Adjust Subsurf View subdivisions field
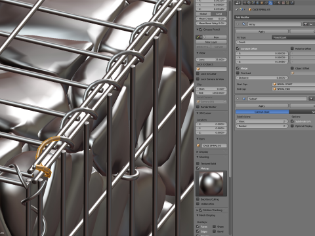 pos(262,121)
